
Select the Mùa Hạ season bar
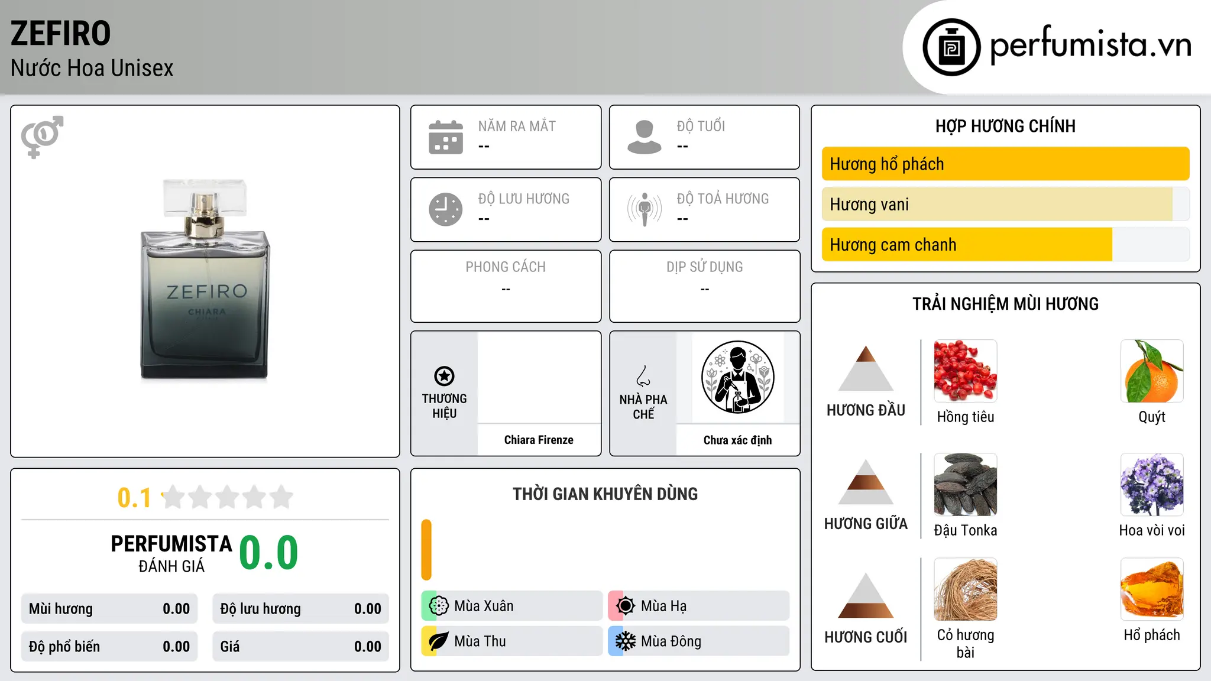pos(699,606)
